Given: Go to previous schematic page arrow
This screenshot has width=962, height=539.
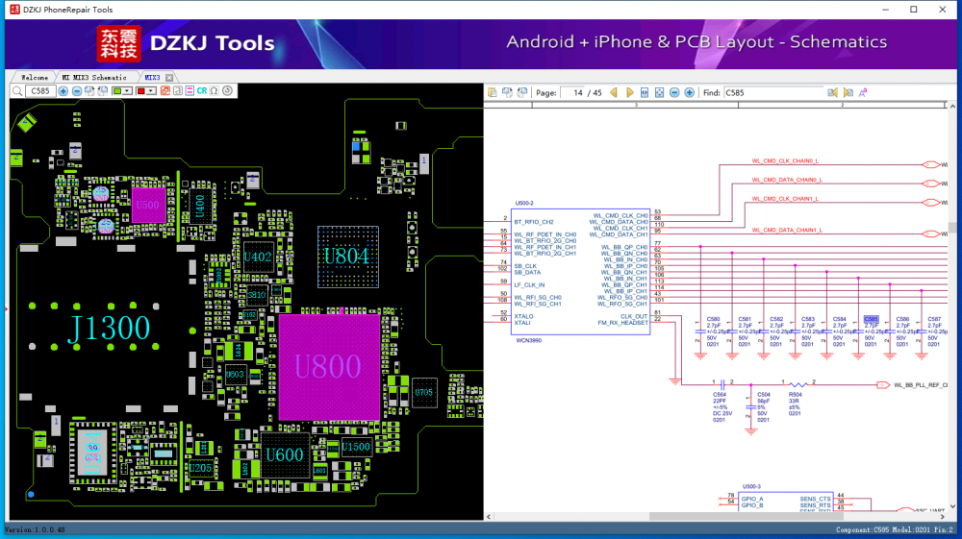Looking at the screenshot, I should pos(614,92).
